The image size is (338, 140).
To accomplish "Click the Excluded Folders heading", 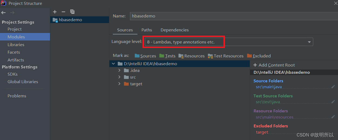I will pos(271,126).
